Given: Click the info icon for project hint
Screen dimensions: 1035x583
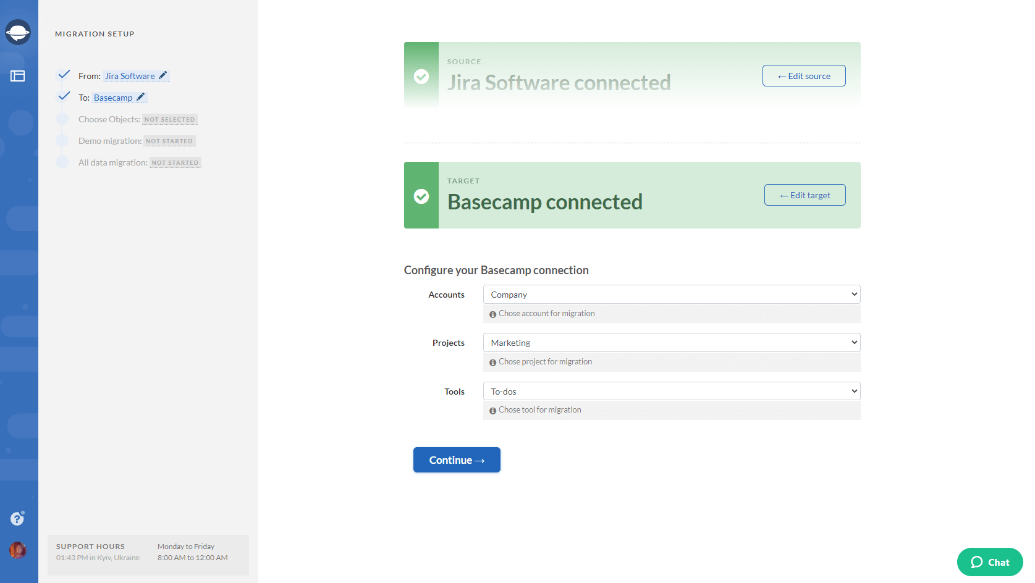Looking at the screenshot, I should click(x=492, y=363).
